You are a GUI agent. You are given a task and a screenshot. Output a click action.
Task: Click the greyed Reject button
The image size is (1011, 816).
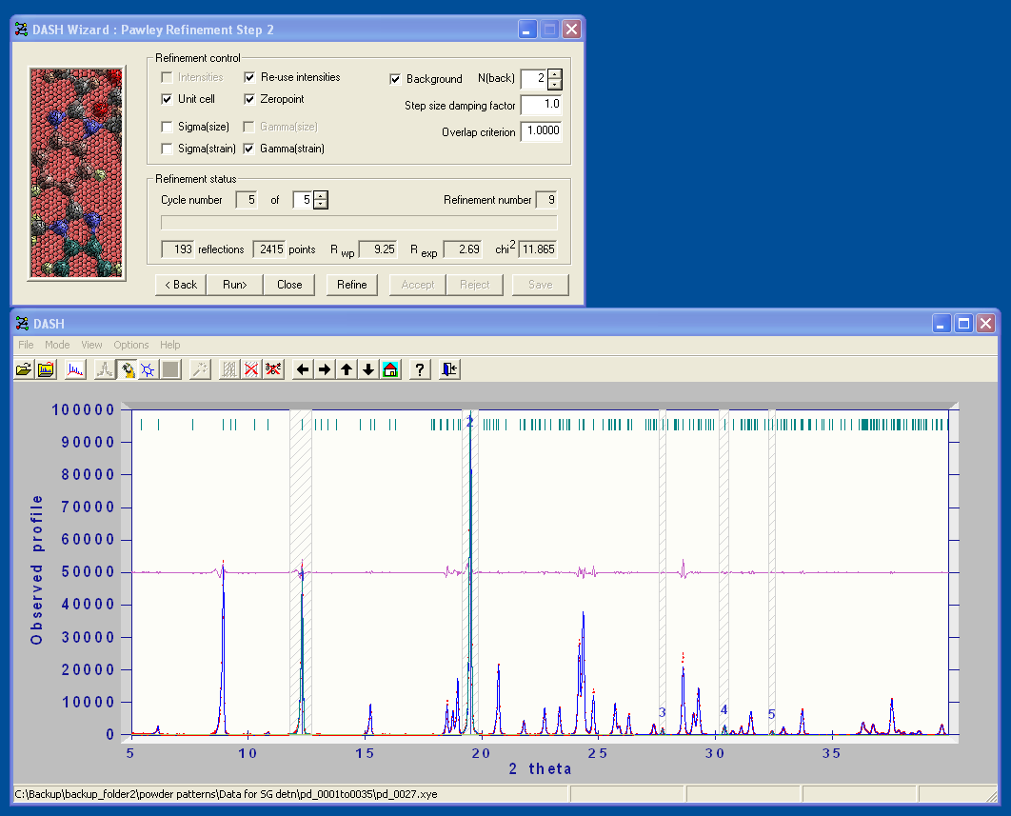pyautogui.click(x=474, y=285)
